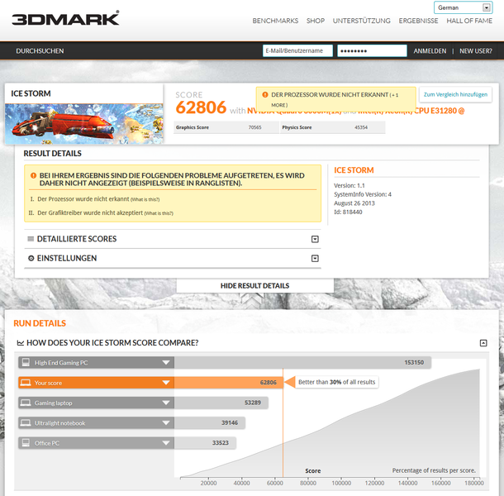Click the 3DMark logo
Screen dimensions: 504x496
pyautogui.click(x=65, y=18)
